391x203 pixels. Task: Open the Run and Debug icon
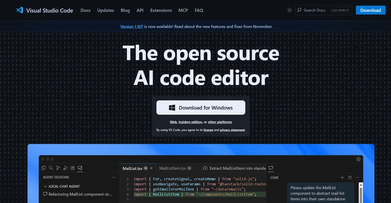(65, 168)
